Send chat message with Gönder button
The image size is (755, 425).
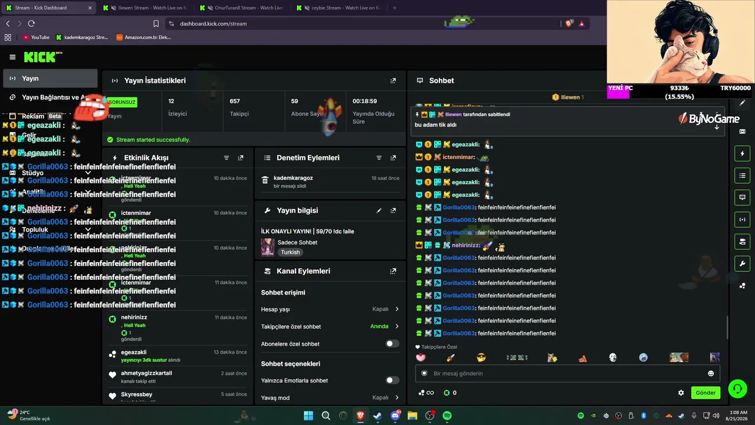(x=705, y=393)
